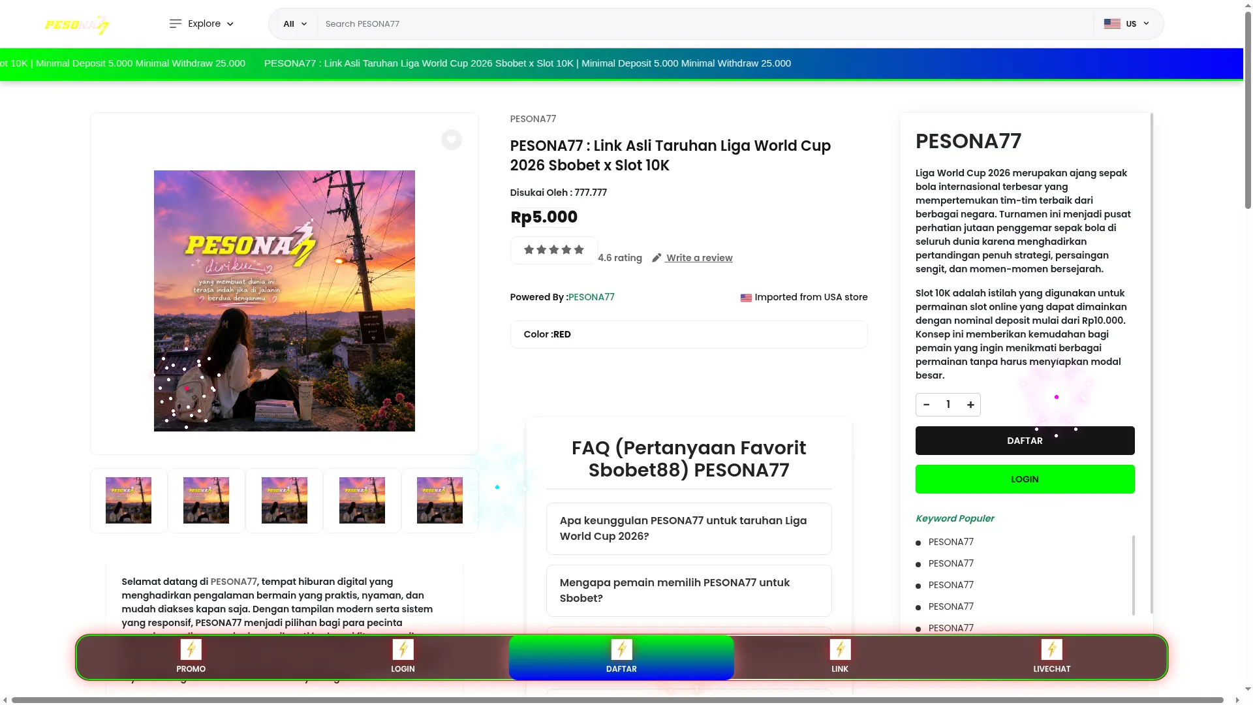Select the second product thumbnail

pos(206,501)
